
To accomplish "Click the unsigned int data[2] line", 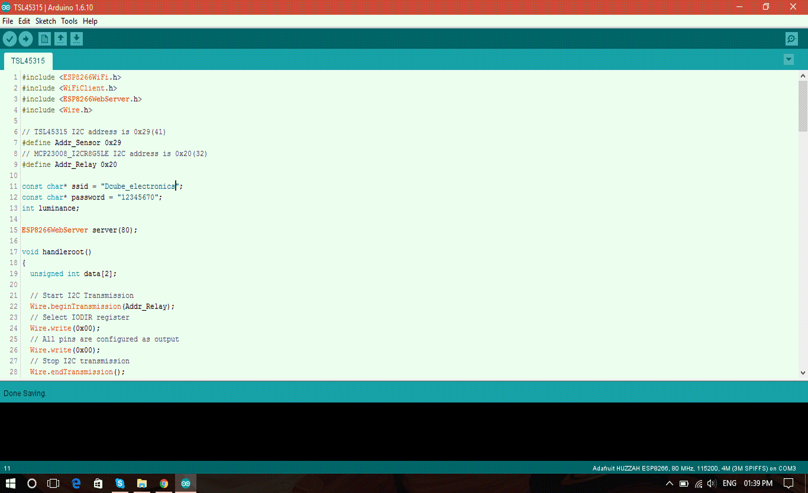I will click(x=73, y=274).
